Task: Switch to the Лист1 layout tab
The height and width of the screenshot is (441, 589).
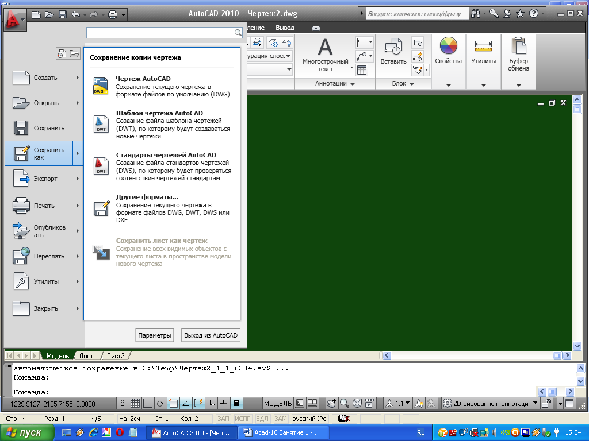Action: coord(87,356)
